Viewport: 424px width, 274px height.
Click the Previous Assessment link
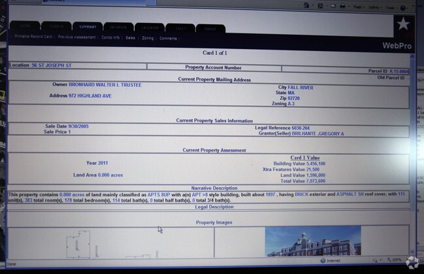(x=77, y=37)
